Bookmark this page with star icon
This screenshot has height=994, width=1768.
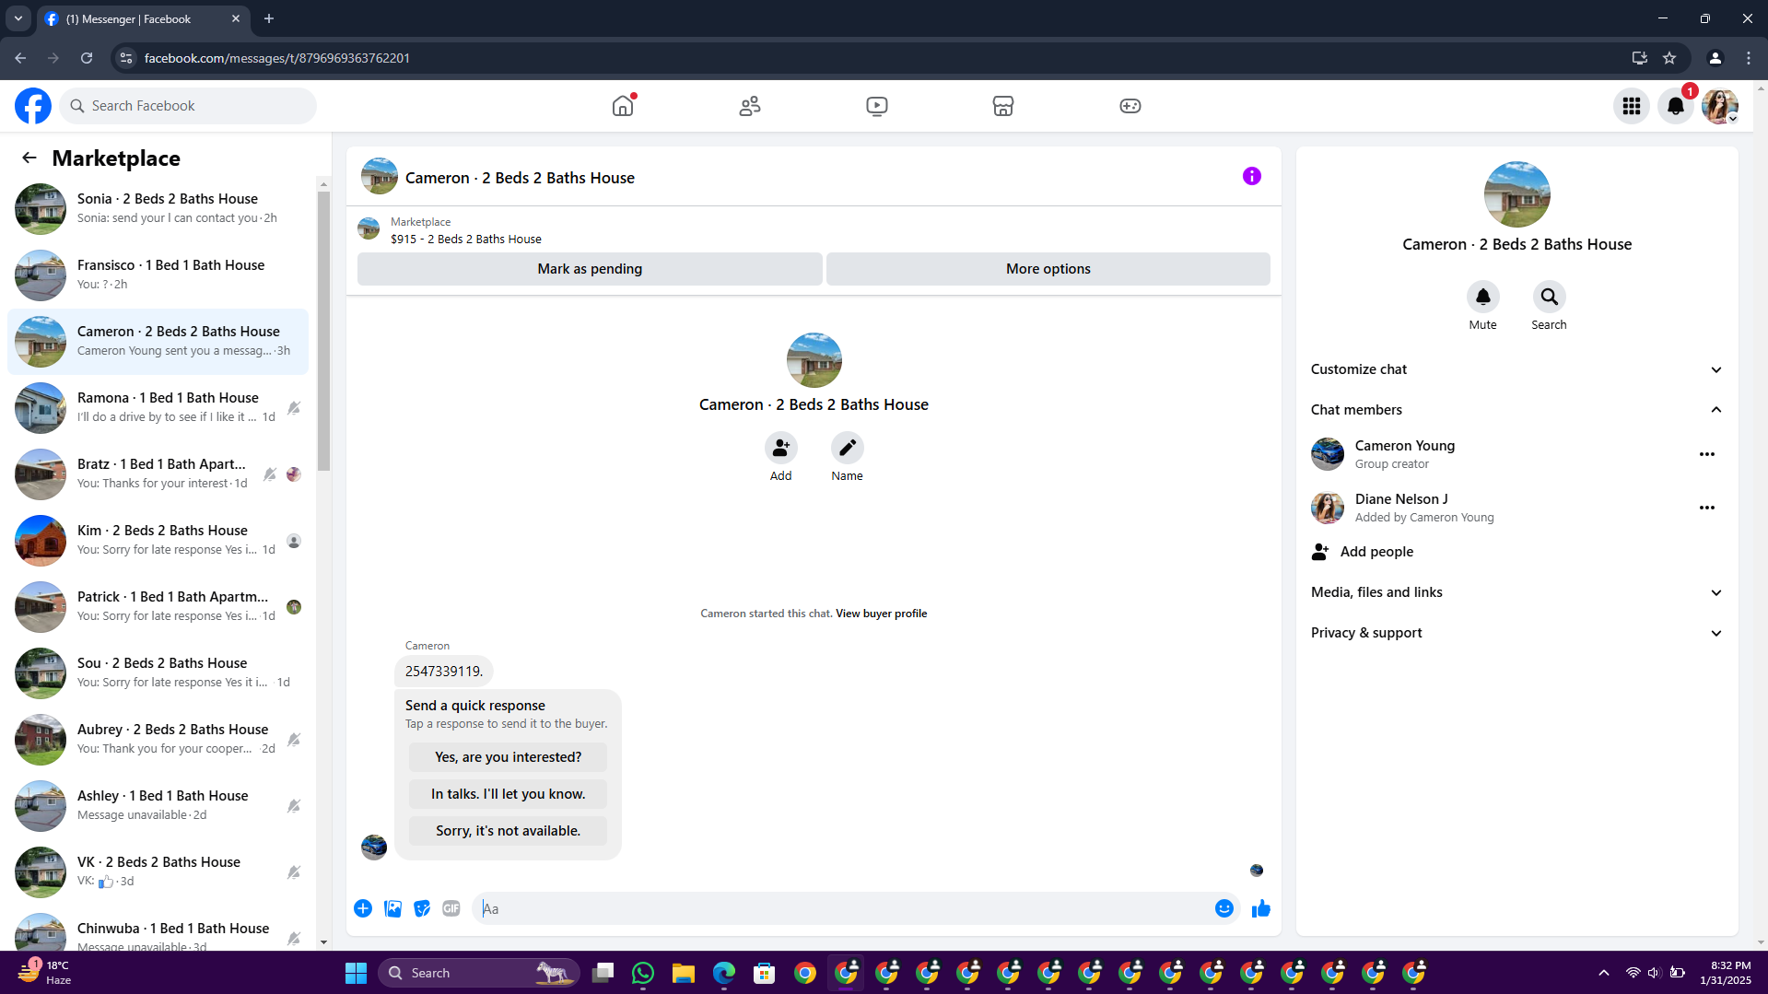1669,58
